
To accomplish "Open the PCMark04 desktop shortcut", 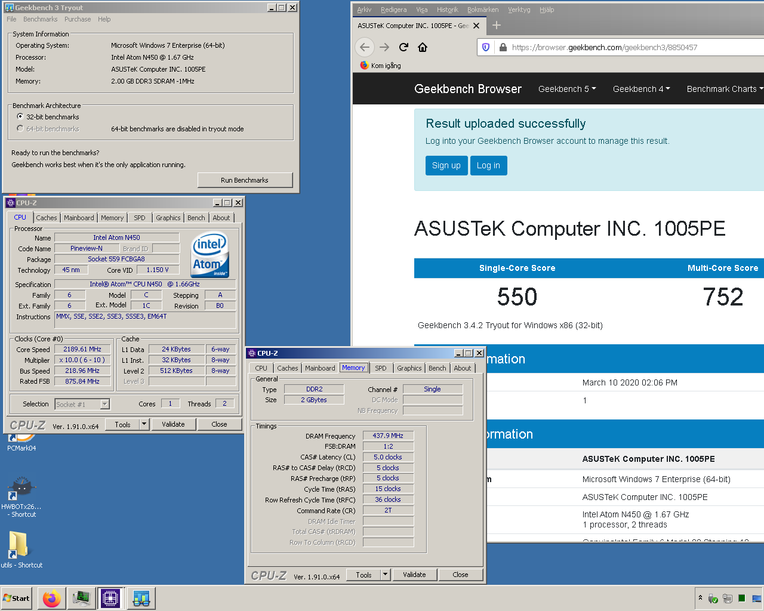I will tap(21, 442).
